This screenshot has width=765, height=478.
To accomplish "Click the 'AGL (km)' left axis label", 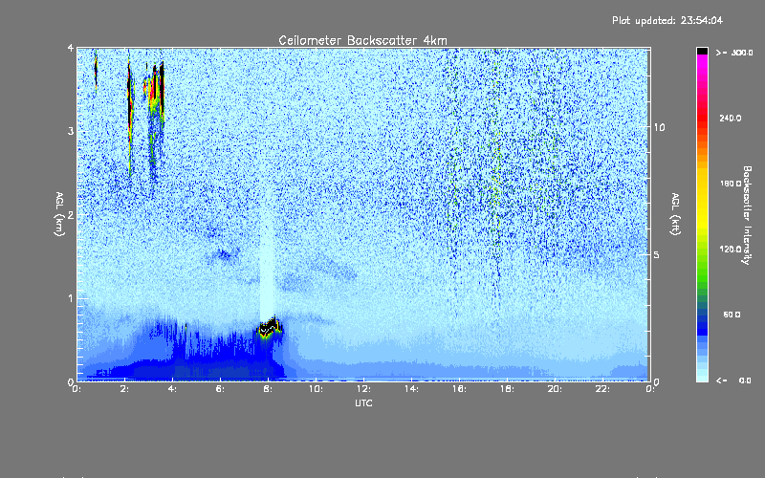I will 59,214.
